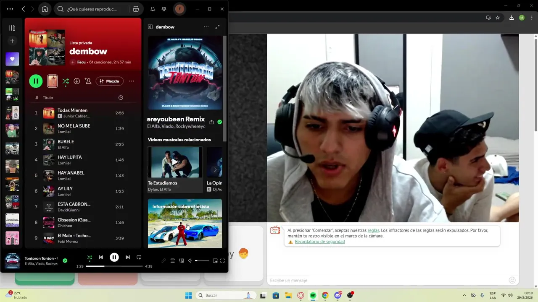Open current track album art in player bar
This screenshot has width=538, height=302.
point(12,261)
